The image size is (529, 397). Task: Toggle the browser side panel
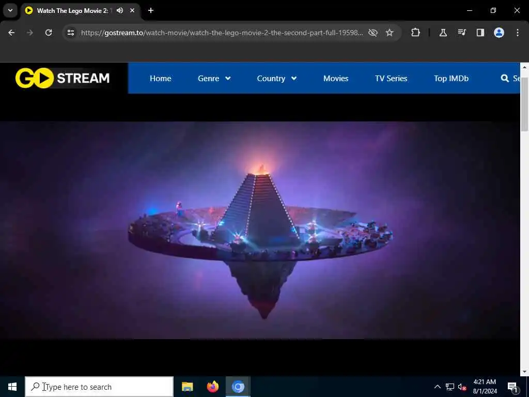click(480, 33)
